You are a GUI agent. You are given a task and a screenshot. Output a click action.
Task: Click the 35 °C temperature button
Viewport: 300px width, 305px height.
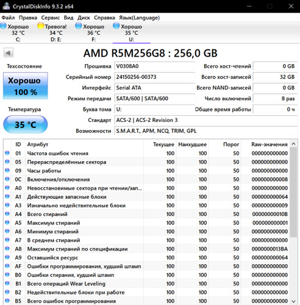tap(26, 124)
